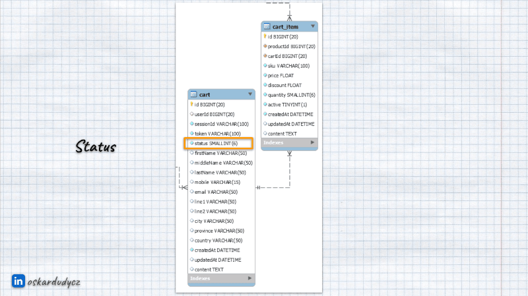The height and width of the screenshot is (296, 528).
Task: Select 'updatedAt DATETIME' row in cart table
Action: click(x=221, y=260)
